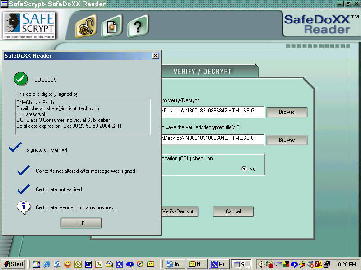This screenshot has width=361, height=270.
Task: Click Browse for the save location
Action: click(x=287, y=140)
